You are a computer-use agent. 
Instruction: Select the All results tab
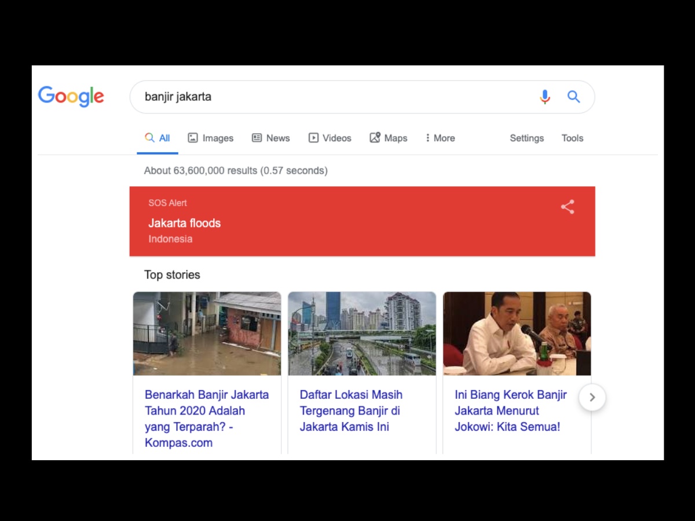point(158,138)
